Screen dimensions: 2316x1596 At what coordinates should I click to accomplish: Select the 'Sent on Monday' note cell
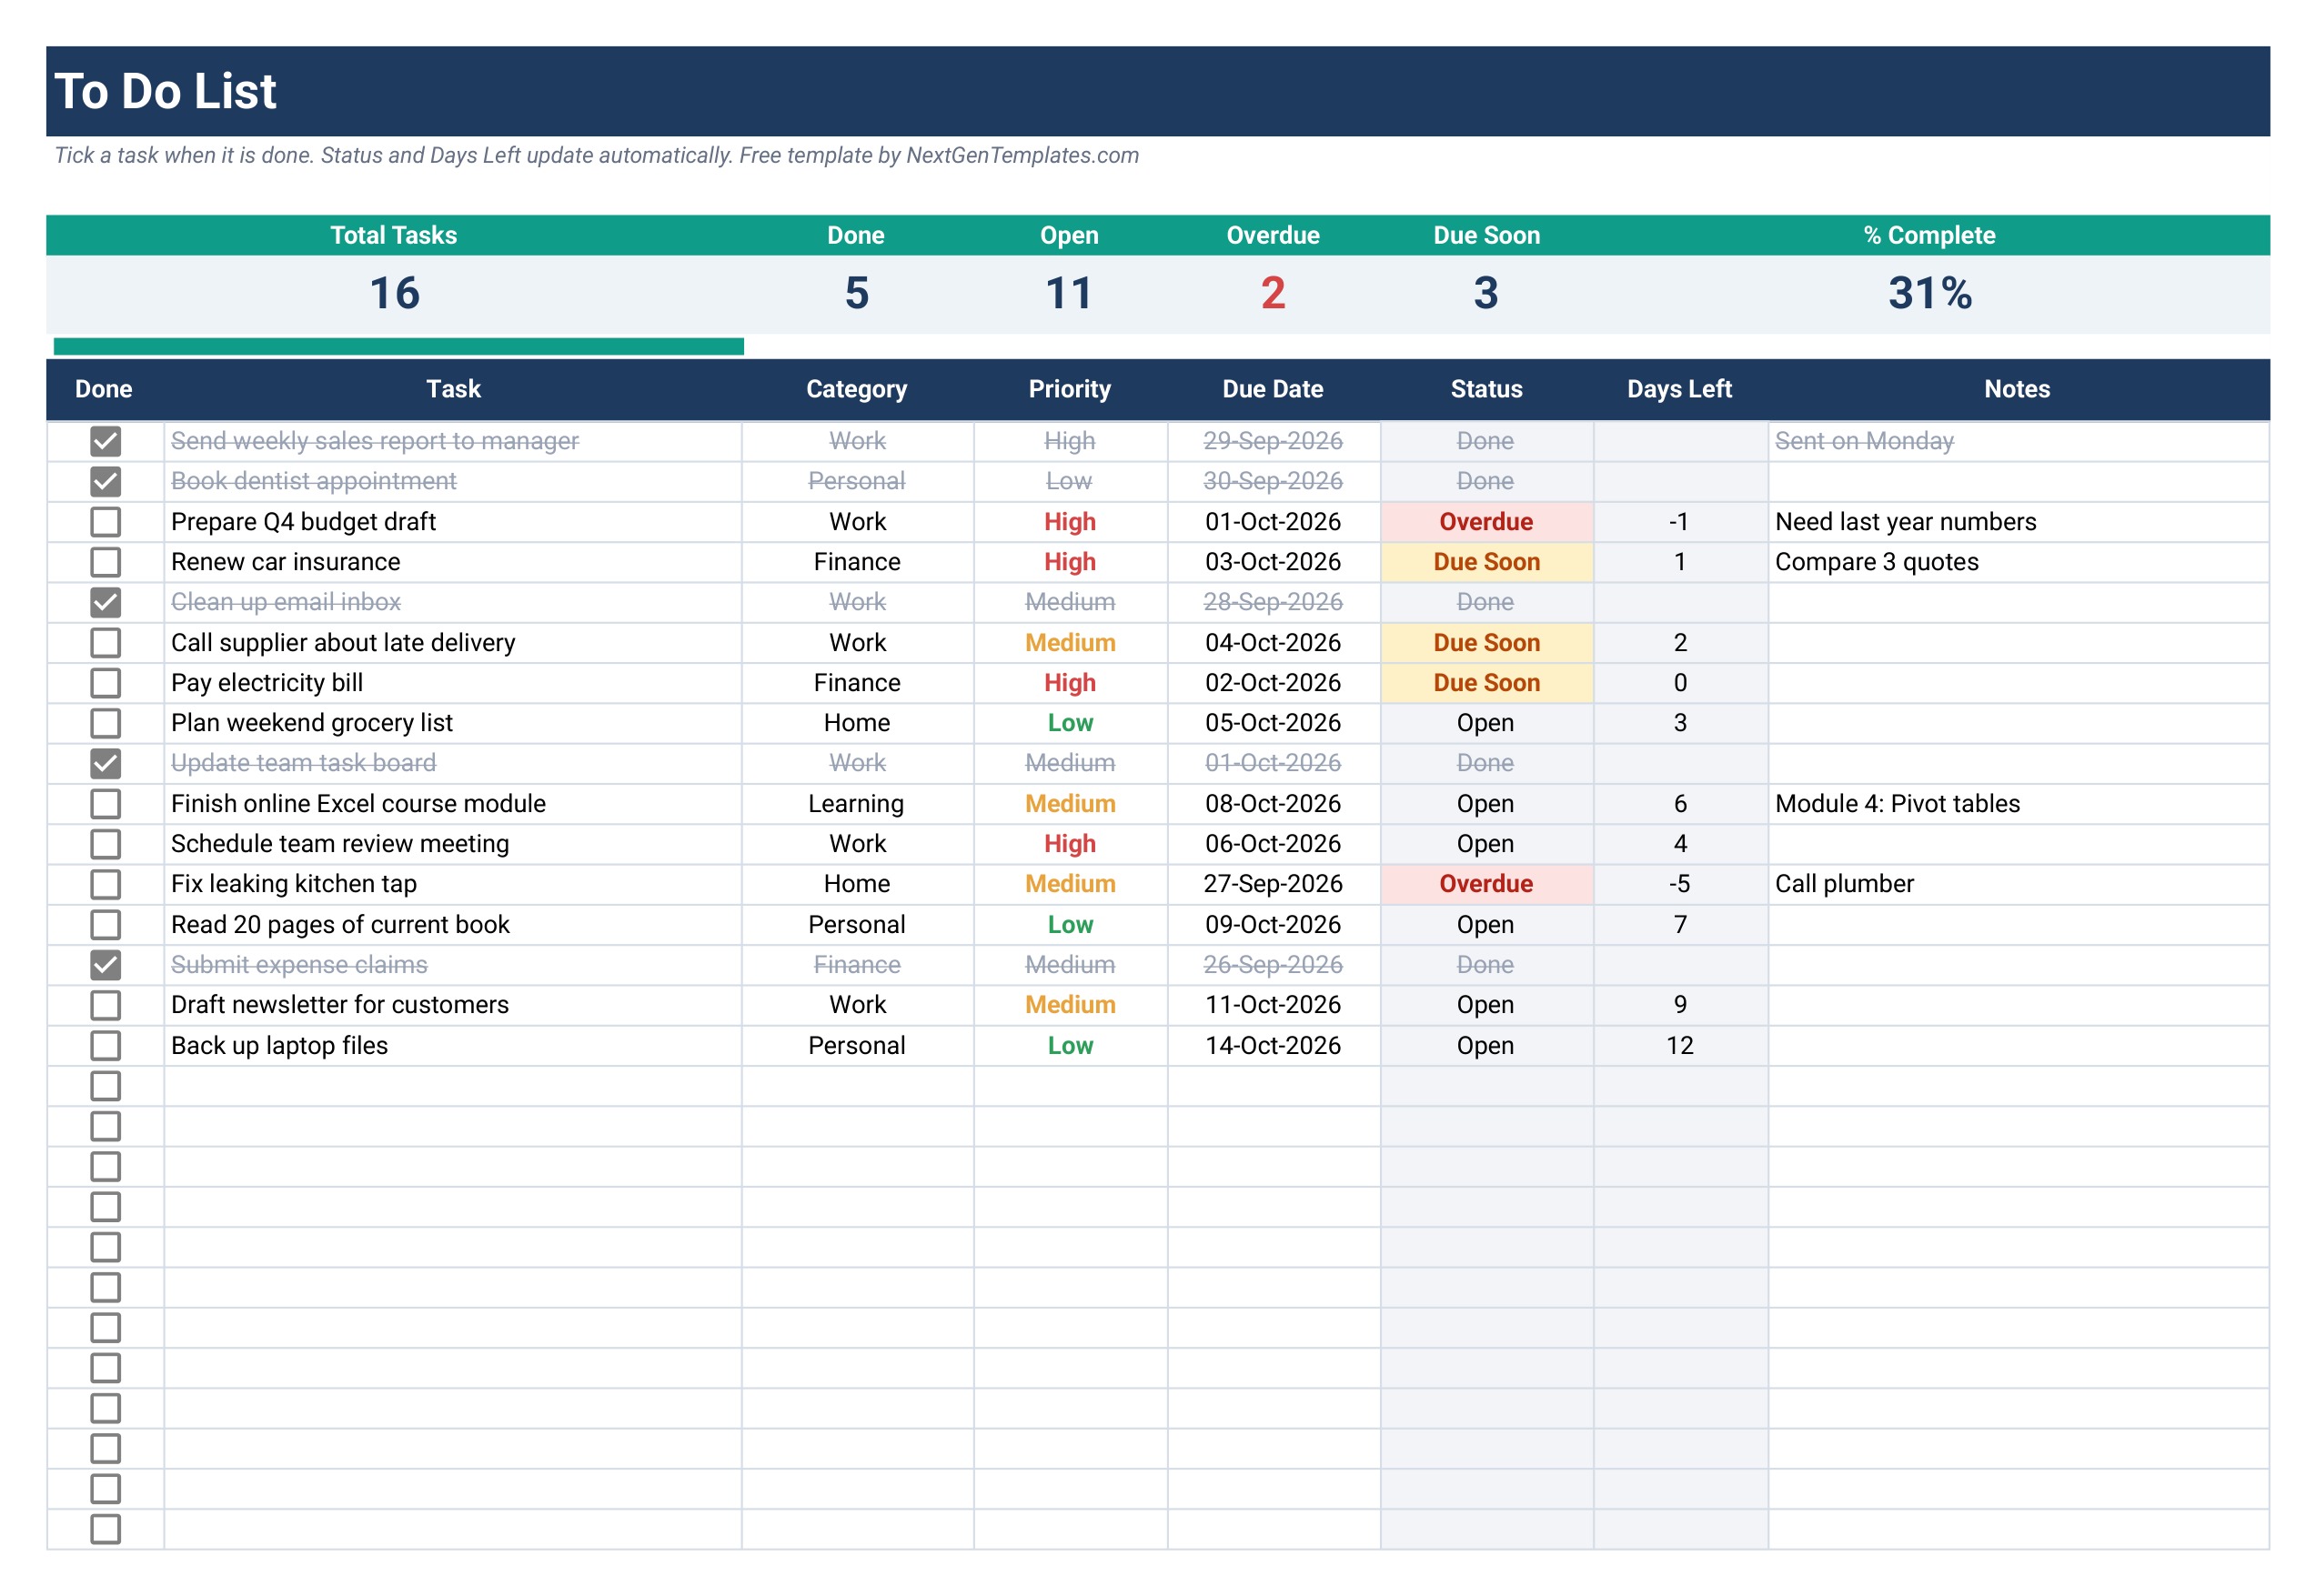(2018, 441)
